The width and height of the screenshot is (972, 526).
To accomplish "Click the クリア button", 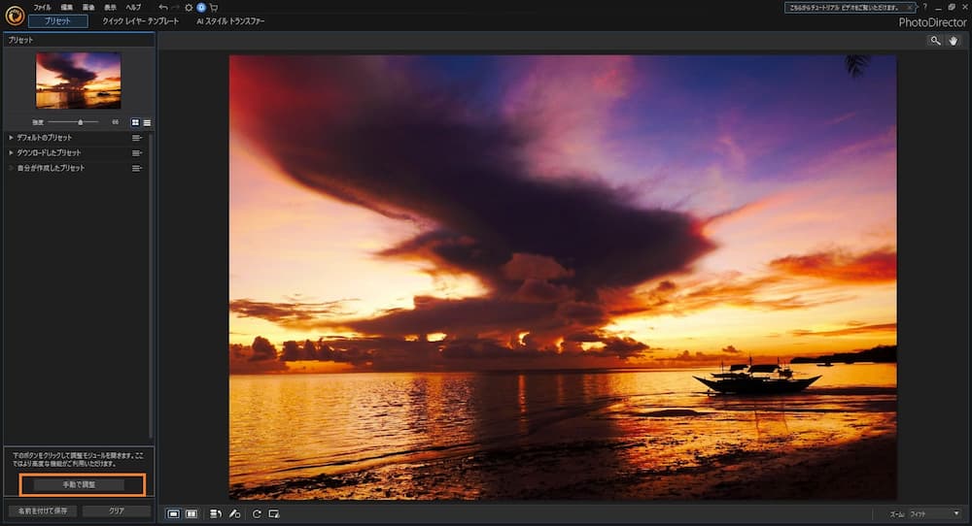I will click(117, 511).
